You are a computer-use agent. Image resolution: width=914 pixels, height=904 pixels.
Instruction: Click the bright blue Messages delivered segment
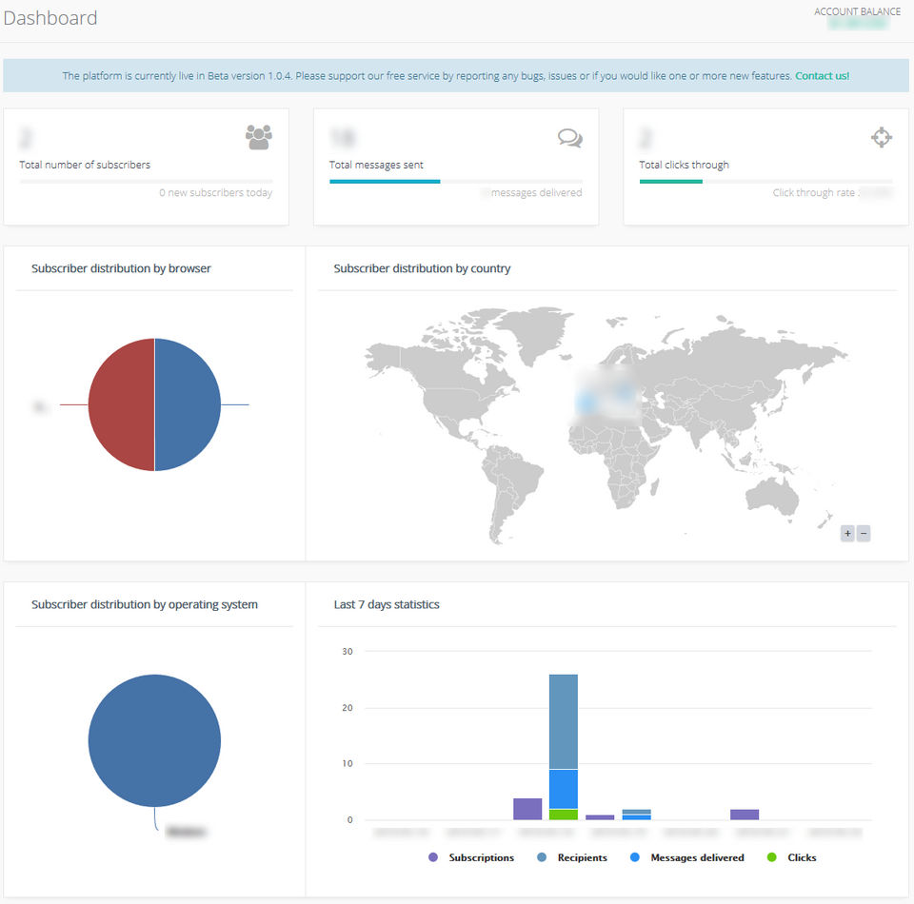(563, 789)
